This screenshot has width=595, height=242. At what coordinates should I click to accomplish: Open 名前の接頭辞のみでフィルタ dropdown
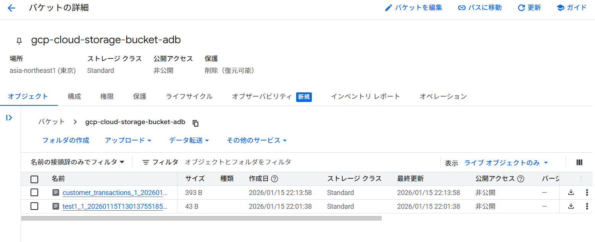78,162
